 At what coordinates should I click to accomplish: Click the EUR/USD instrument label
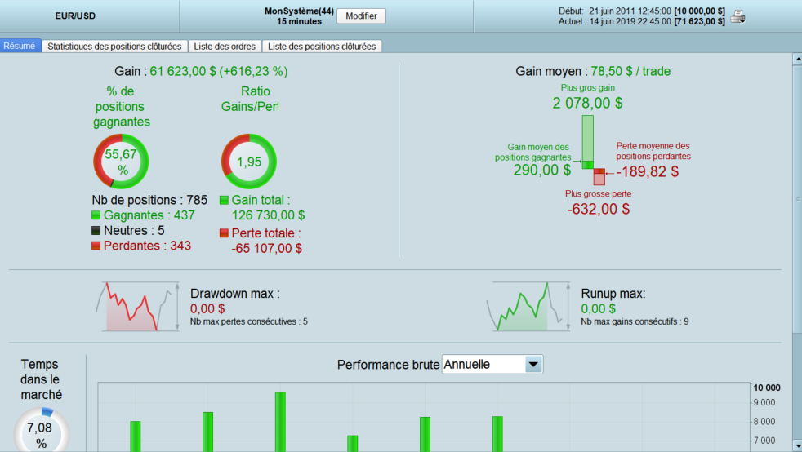pyautogui.click(x=75, y=16)
